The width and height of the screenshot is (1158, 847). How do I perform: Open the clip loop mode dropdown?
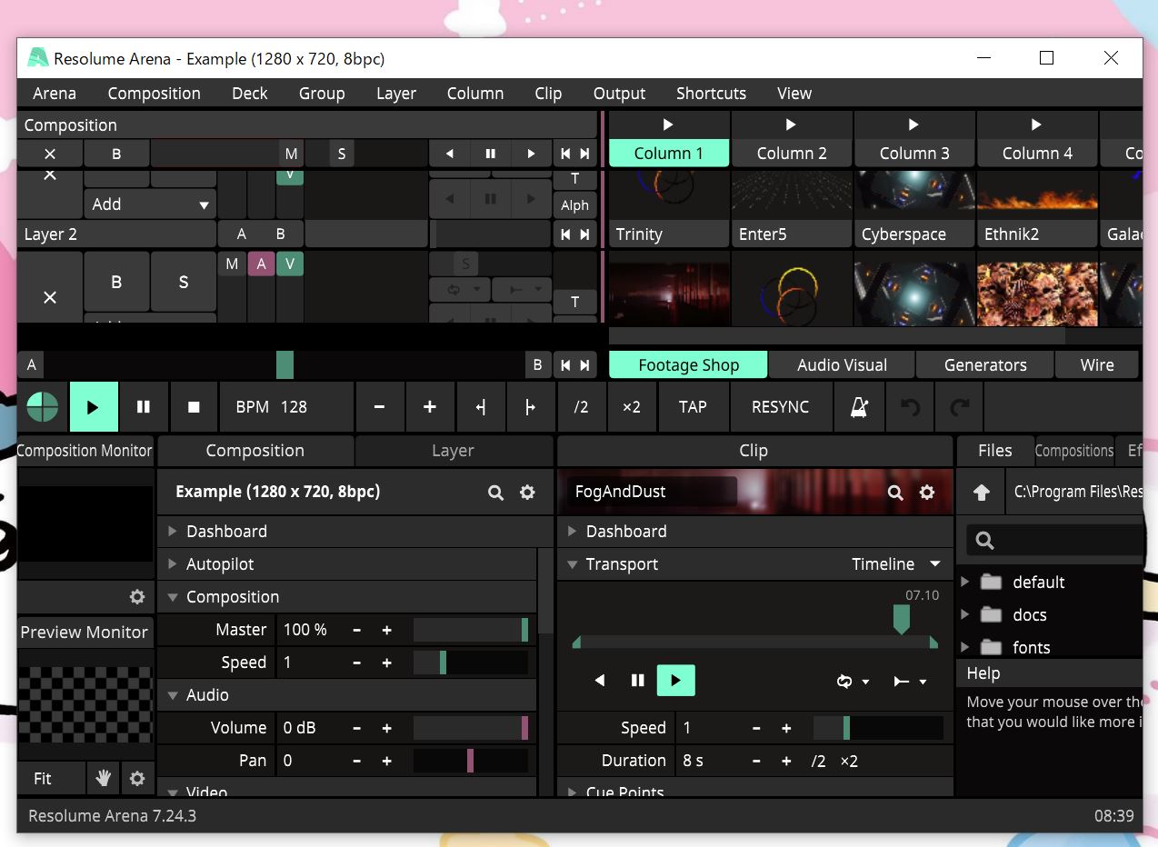pos(853,681)
